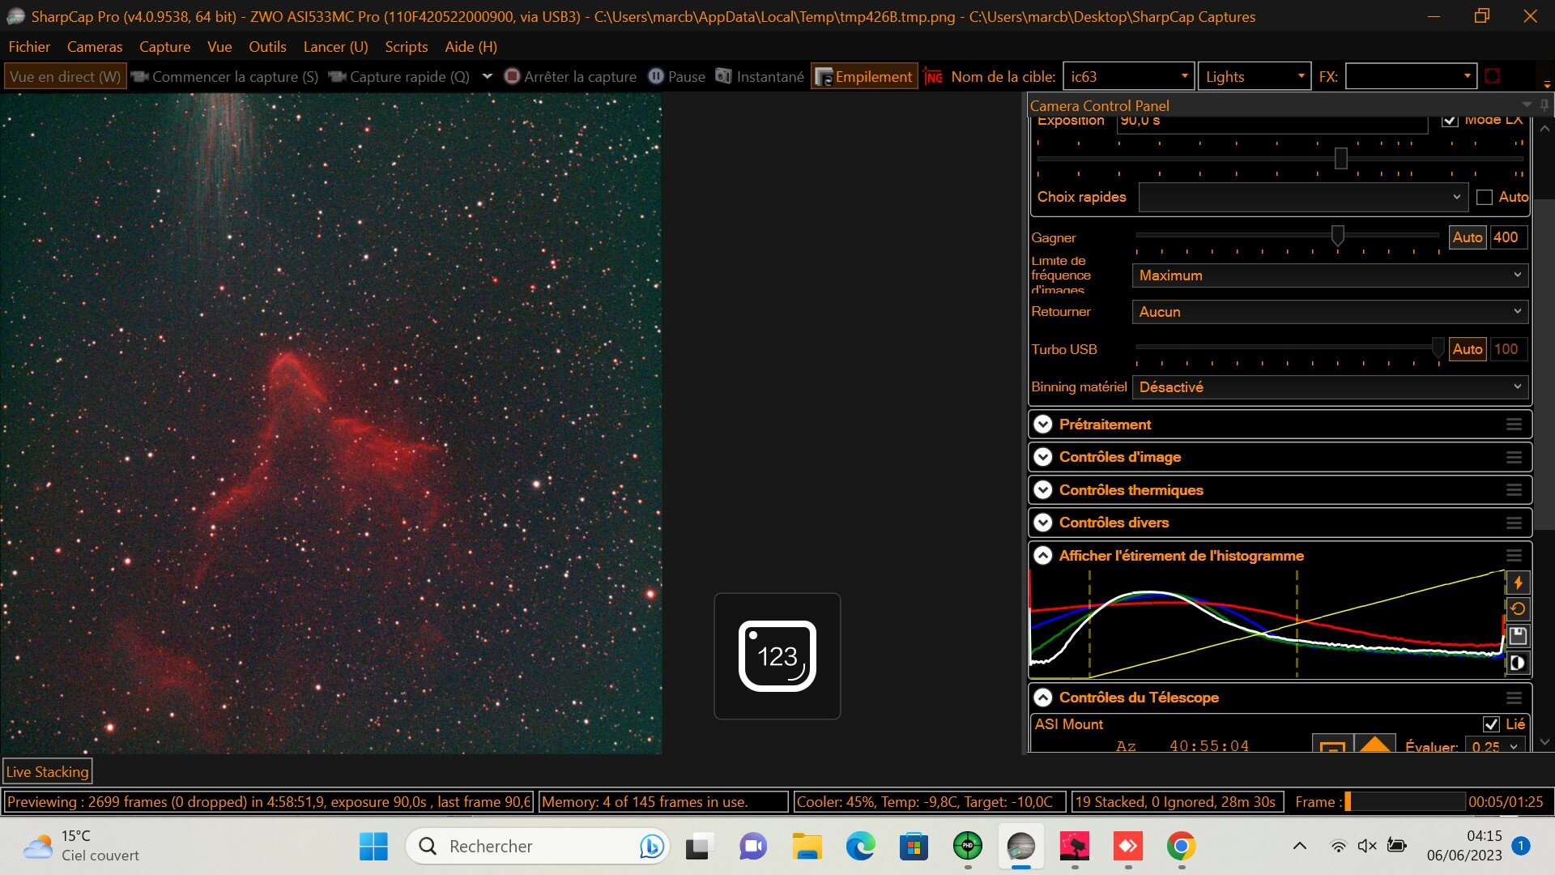
Task: Click the Auto button next to Gagner
Action: pyautogui.click(x=1467, y=237)
